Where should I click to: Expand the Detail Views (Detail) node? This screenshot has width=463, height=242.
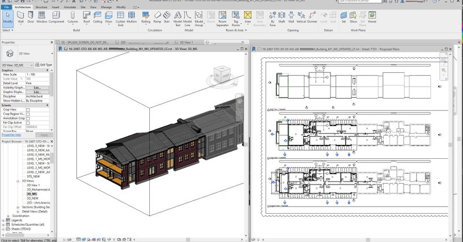(18, 211)
